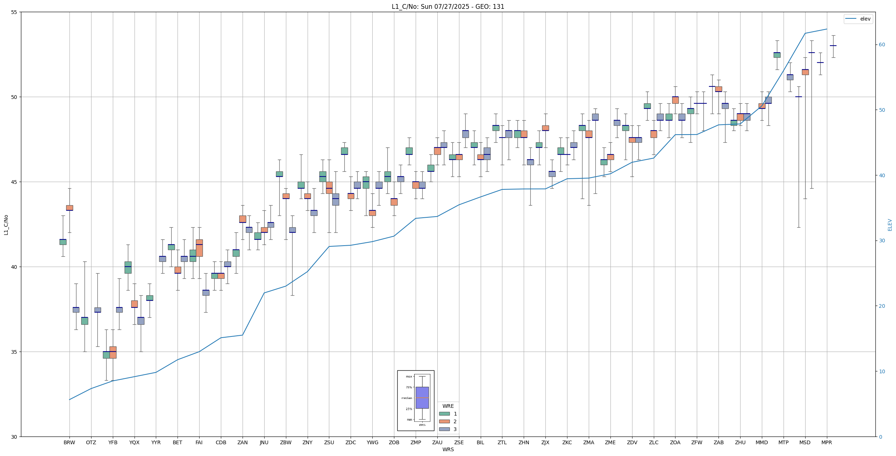The width and height of the screenshot is (896, 456).
Task: Click the blue-gray WRE 3 legend swatch
Action: point(444,429)
